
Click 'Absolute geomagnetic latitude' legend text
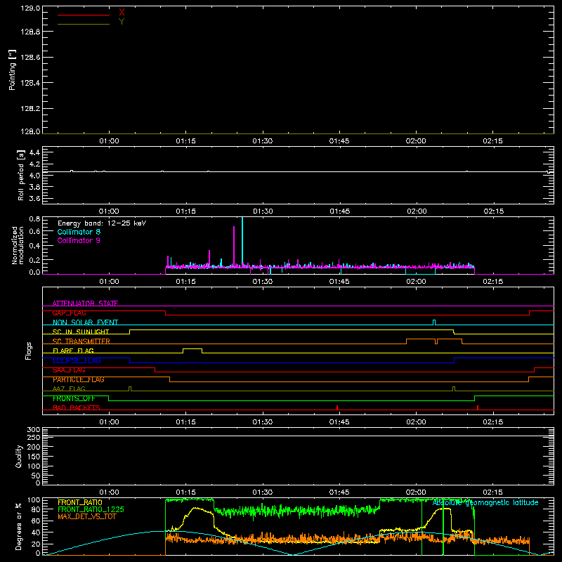pyautogui.click(x=485, y=502)
